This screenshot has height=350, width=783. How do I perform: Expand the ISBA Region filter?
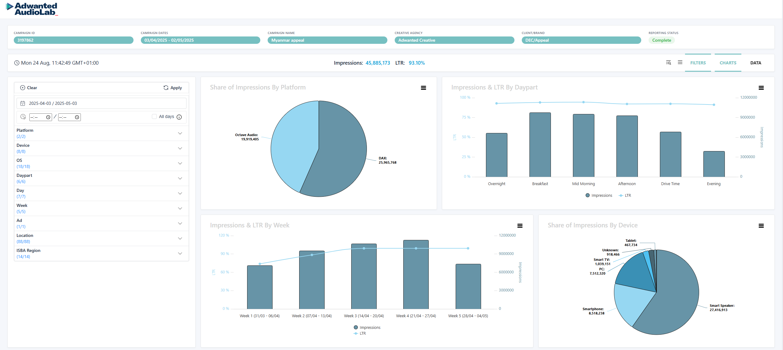pos(101,253)
